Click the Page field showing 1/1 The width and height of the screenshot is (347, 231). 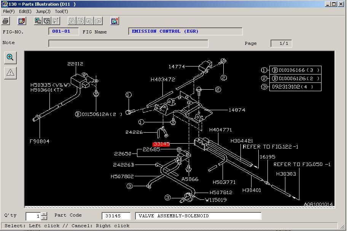(x=281, y=43)
